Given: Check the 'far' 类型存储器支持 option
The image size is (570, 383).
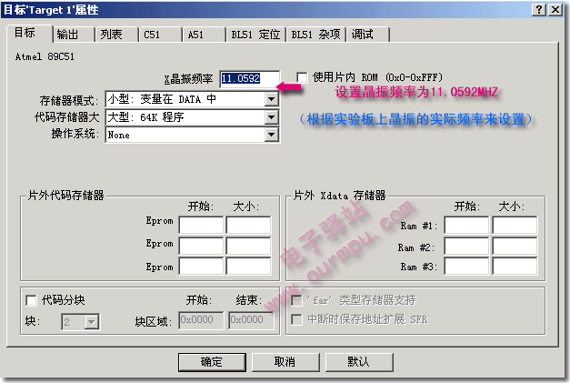Looking at the screenshot, I should pos(296,299).
